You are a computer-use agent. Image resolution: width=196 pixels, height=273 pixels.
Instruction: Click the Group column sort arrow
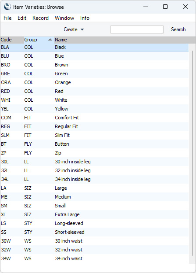(x=50, y=40)
